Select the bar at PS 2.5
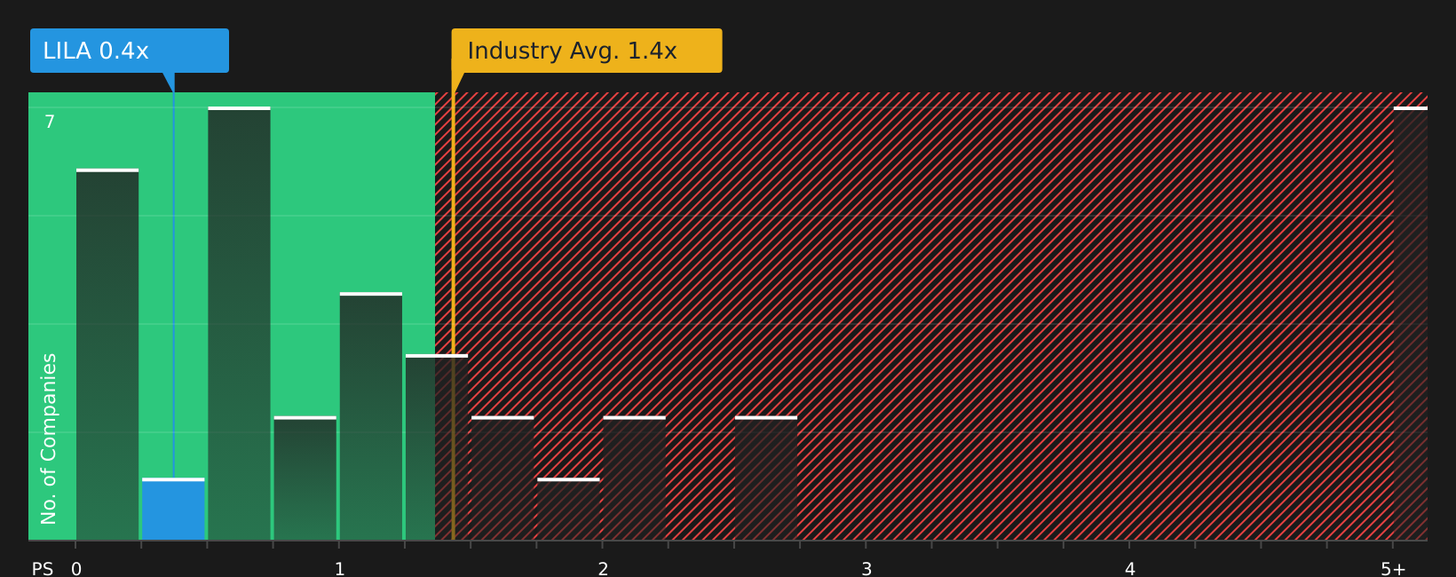This screenshot has height=577, width=1456. 766,478
